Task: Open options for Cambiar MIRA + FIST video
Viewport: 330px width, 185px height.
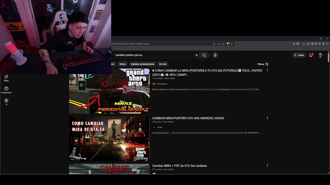Action: click(x=267, y=165)
